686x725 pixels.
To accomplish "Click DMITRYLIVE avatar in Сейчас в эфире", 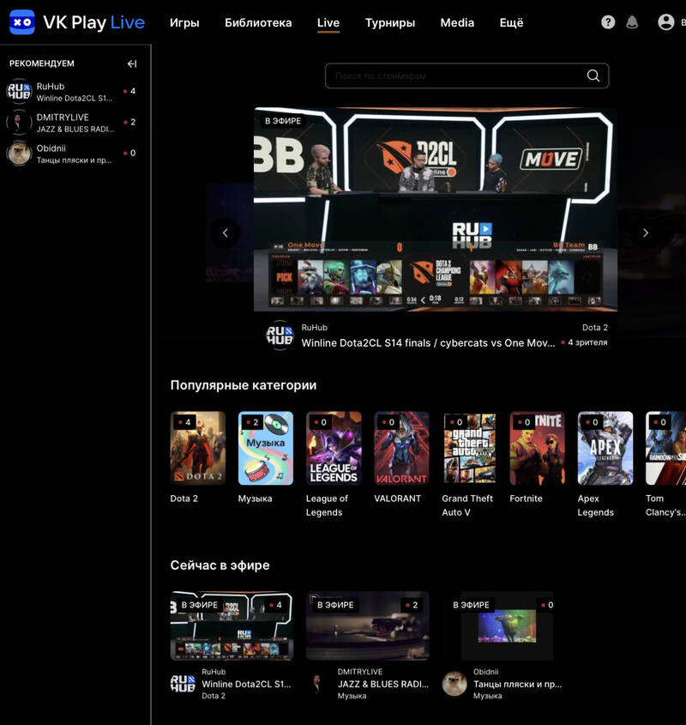I will (x=318, y=683).
